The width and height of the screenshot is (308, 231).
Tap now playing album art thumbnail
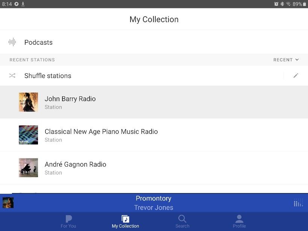(8, 203)
